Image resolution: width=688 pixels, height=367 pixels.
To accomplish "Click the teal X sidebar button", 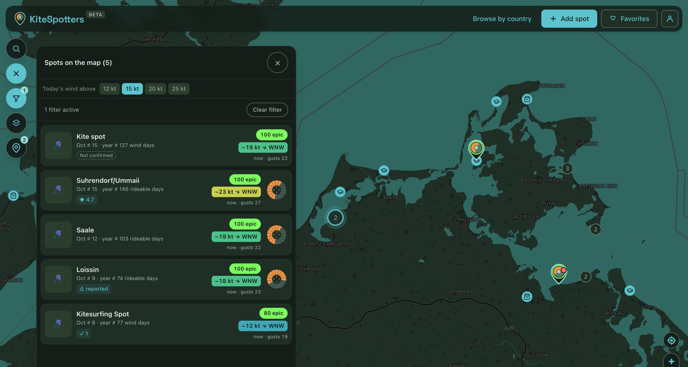I will (x=16, y=73).
